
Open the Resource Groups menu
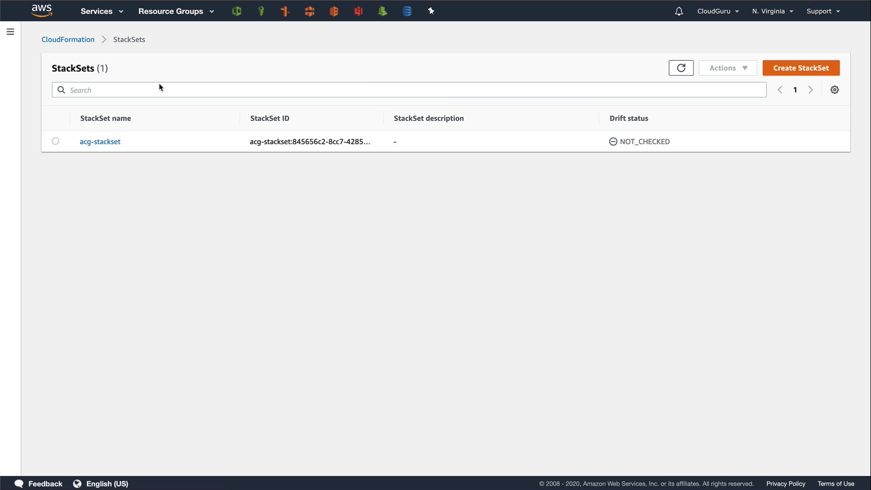176,11
